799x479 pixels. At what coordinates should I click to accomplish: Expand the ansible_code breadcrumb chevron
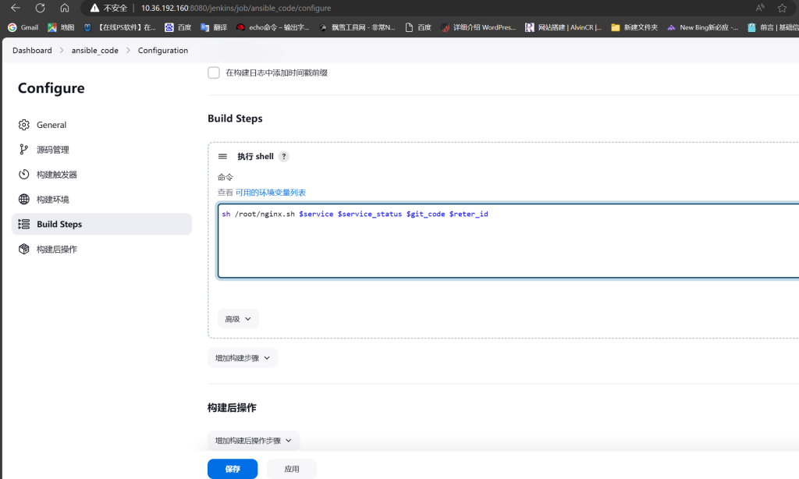click(128, 50)
